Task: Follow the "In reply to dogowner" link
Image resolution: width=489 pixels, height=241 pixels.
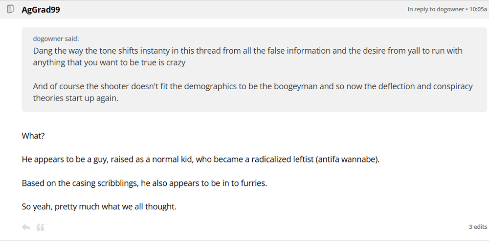Action: [x=436, y=9]
